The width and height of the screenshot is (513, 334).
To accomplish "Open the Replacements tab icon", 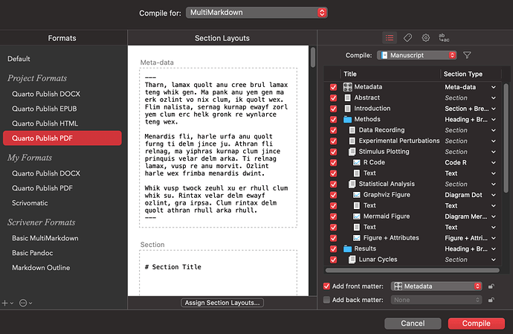I will [x=445, y=37].
